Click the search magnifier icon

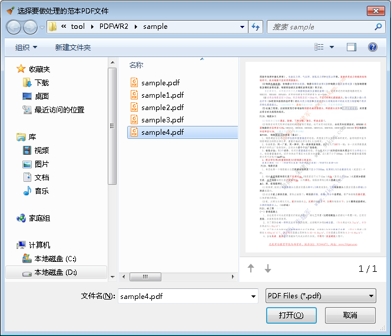point(378,26)
